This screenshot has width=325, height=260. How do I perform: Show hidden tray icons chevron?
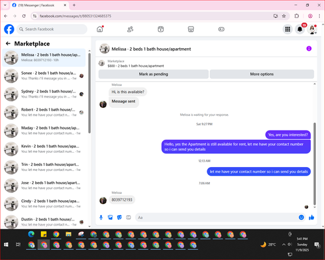(283, 244)
